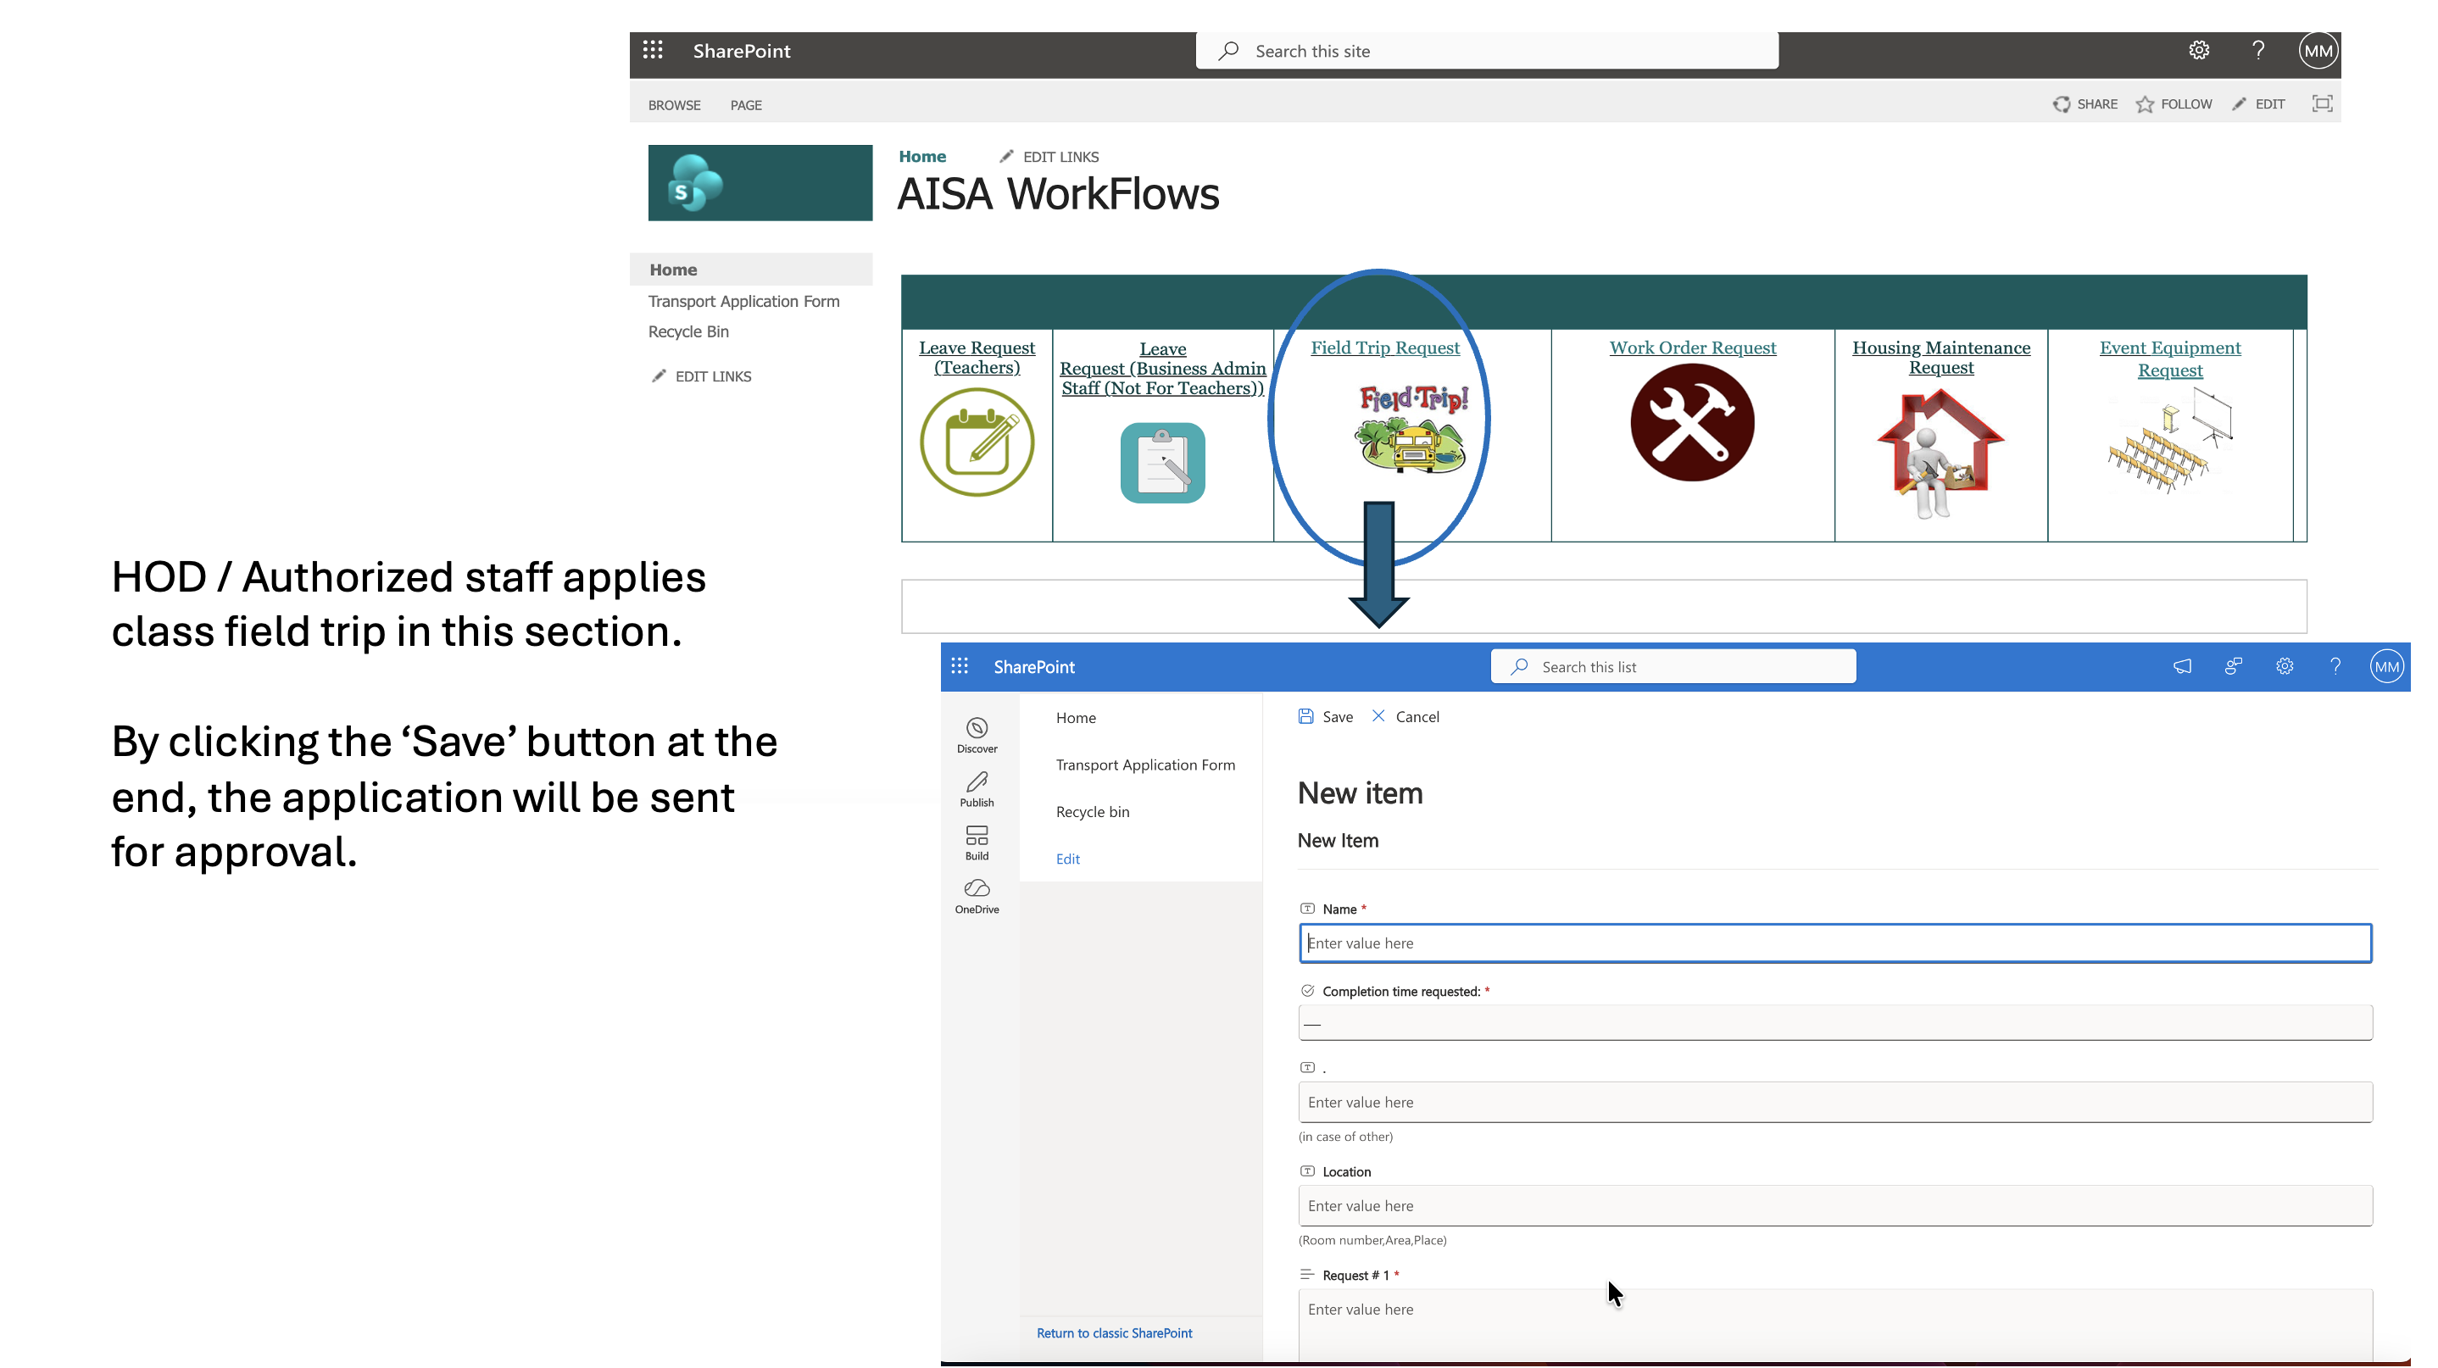Screen dimensions: 2438x1368
Task: Click the megaphone icon in the blue bar
Action: [x=2181, y=666]
